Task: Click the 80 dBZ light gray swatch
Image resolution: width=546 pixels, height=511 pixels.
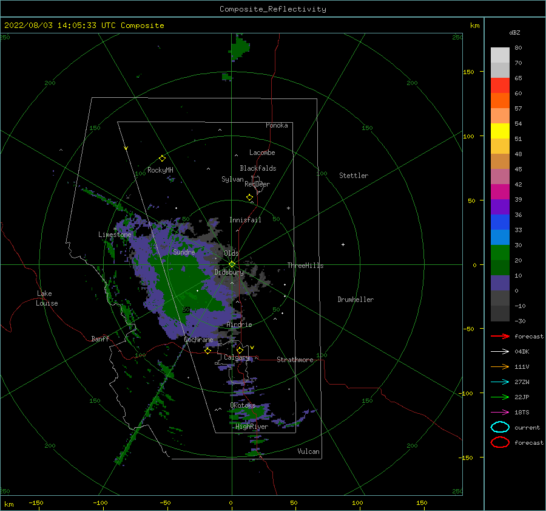Action: 500,55
